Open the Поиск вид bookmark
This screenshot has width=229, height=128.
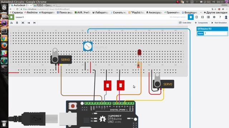[64, 12]
